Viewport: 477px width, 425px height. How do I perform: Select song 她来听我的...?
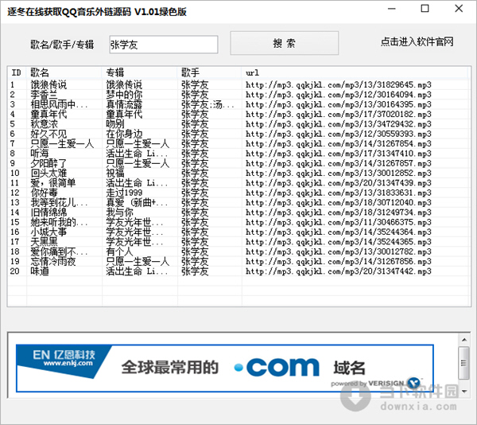(59, 222)
